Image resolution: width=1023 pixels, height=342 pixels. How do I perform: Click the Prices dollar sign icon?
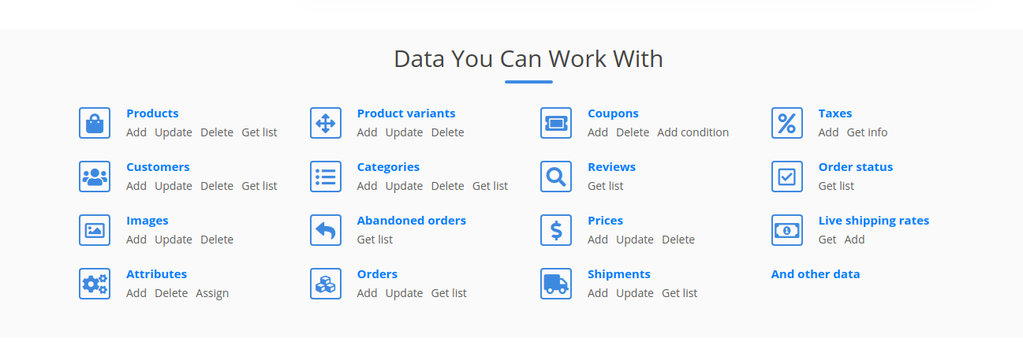(556, 230)
